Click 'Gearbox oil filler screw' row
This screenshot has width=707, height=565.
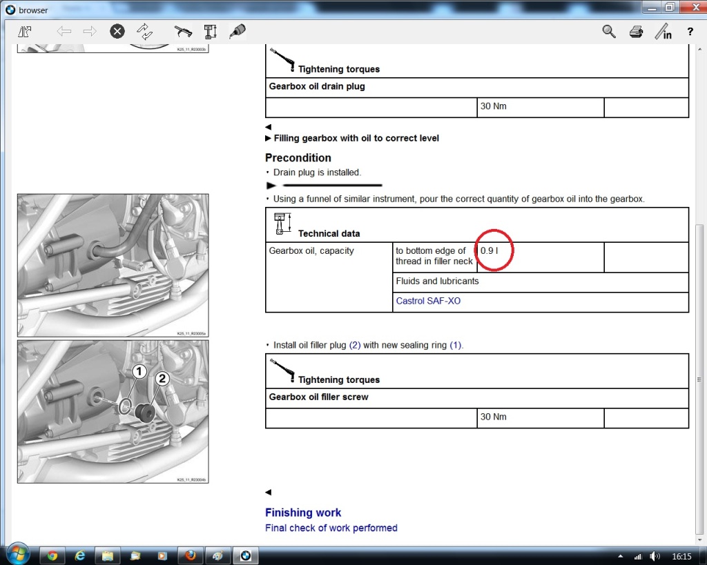tap(477, 398)
